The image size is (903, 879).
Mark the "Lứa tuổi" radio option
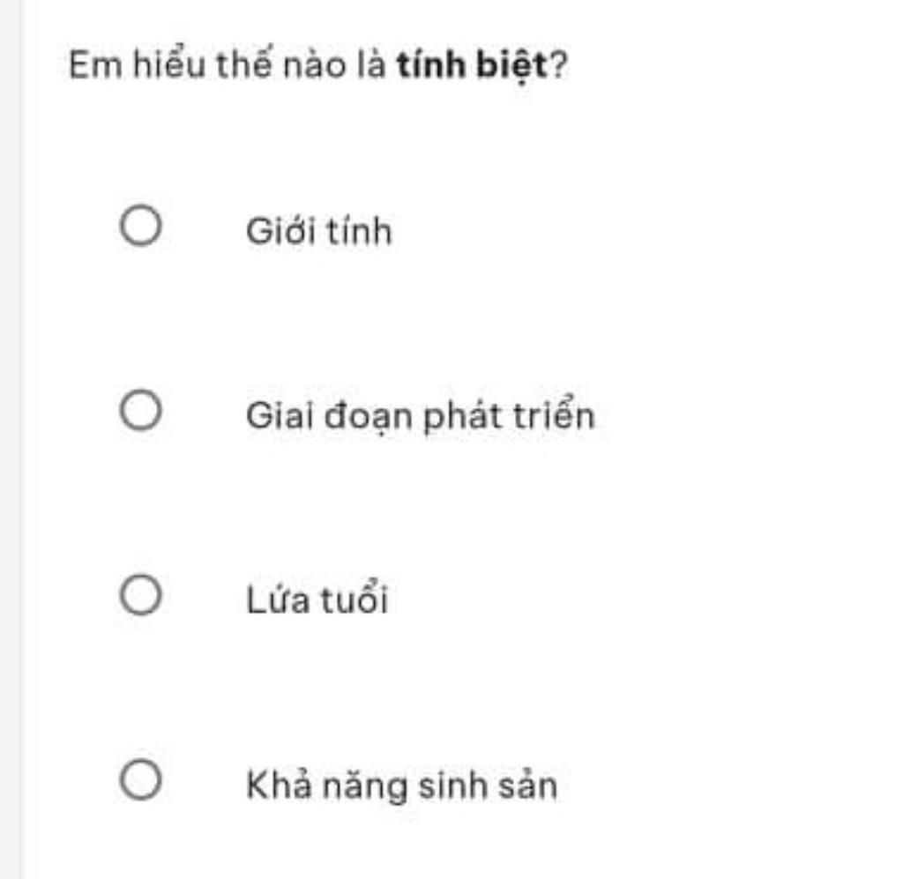[140, 594]
